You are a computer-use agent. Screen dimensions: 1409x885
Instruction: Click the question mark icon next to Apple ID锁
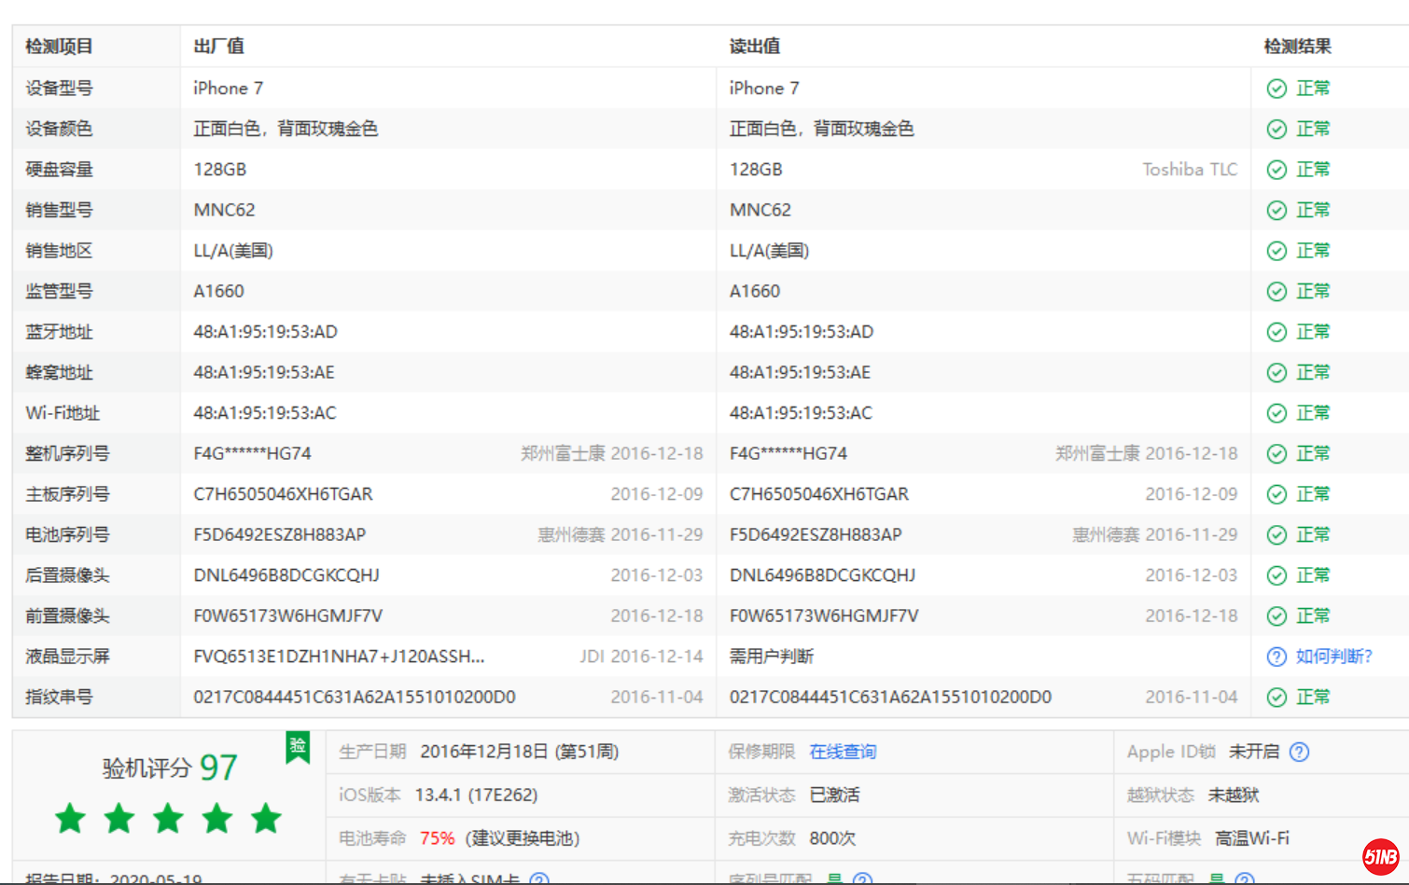pos(1300,752)
